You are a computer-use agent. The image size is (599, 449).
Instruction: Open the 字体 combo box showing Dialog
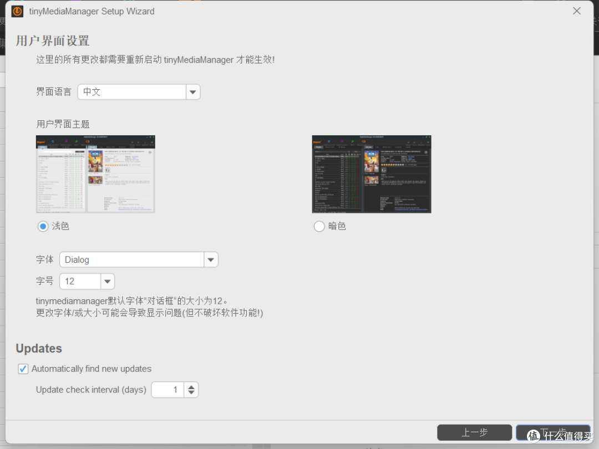click(131, 259)
